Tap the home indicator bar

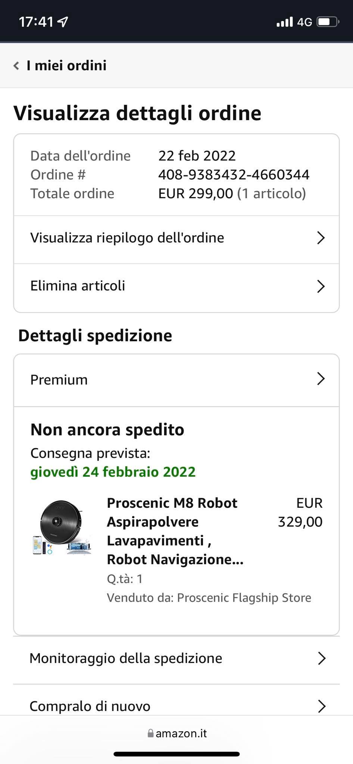176,754
